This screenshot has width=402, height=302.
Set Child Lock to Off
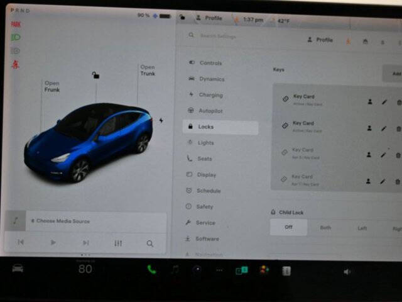pyautogui.click(x=288, y=227)
